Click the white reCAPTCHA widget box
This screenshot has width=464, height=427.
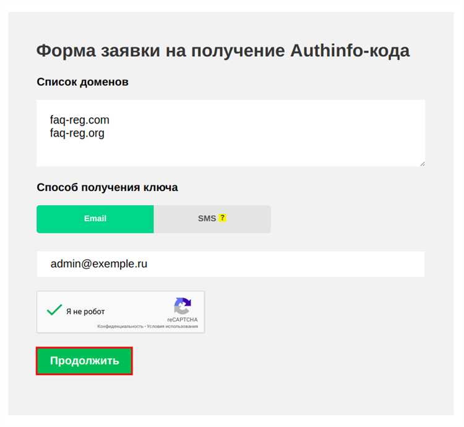(x=136, y=300)
